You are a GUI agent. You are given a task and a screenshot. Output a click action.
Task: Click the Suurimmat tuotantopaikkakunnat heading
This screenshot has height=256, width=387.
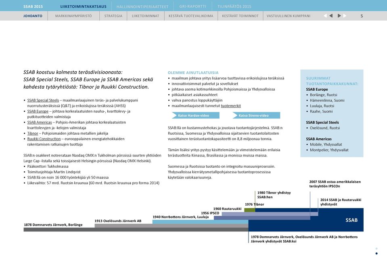(x=332, y=81)
